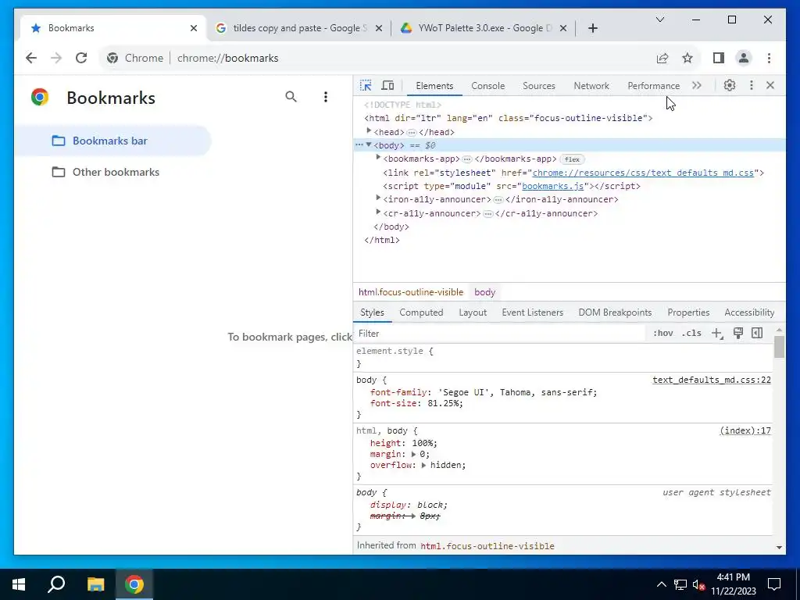Screen dimensions: 800x600
Task: Click the flex badge on bookmarks-app
Action: (572, 159)
